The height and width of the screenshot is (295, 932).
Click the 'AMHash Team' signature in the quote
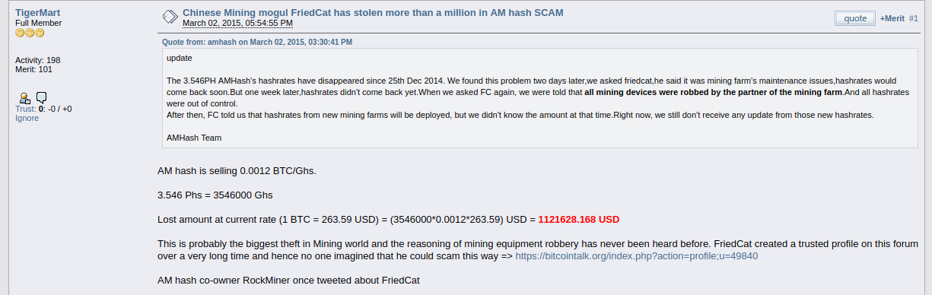pos(194,138)
